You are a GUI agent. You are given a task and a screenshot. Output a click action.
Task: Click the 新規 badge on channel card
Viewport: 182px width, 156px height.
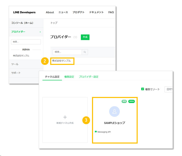pyautogui.click(x=124, y=101)
